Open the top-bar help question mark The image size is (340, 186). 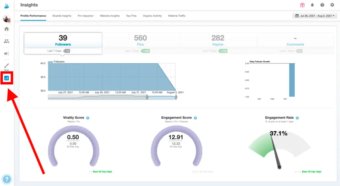(x=322, y=5)
